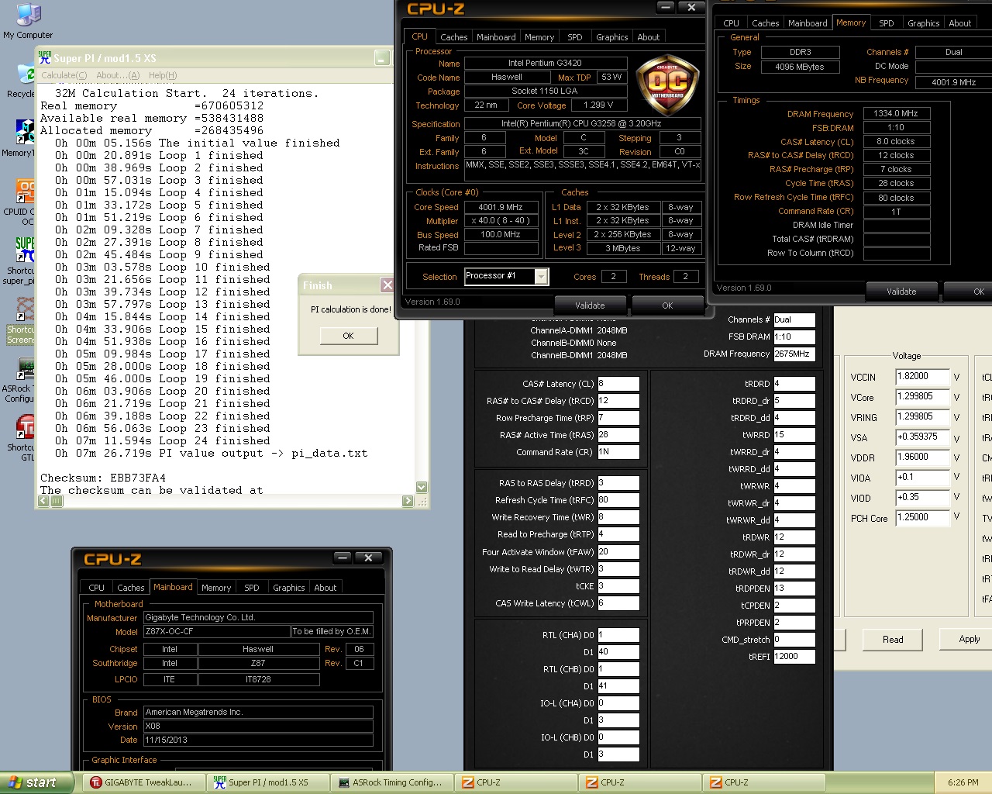Open the My Computer desktop icon
992x794 pixels.
[x=28, y=20]
